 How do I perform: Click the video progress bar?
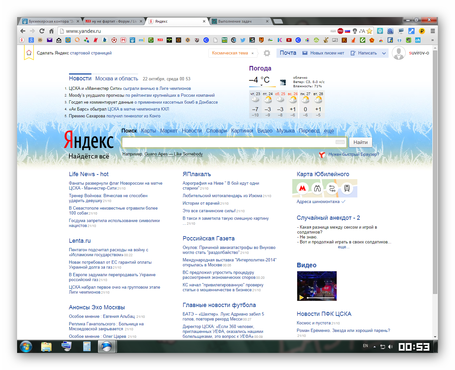point(321,298)
